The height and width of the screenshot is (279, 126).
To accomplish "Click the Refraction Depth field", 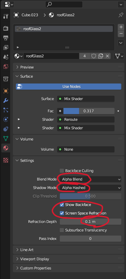I will click(x=91, y=222).
